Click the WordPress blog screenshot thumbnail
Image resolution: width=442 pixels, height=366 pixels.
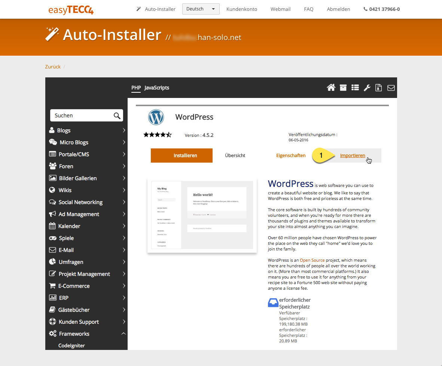point(202,215)
